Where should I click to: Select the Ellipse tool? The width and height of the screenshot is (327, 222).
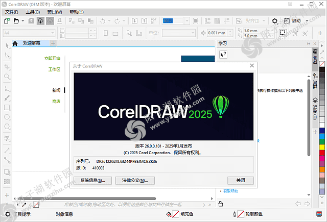point(7,117)
